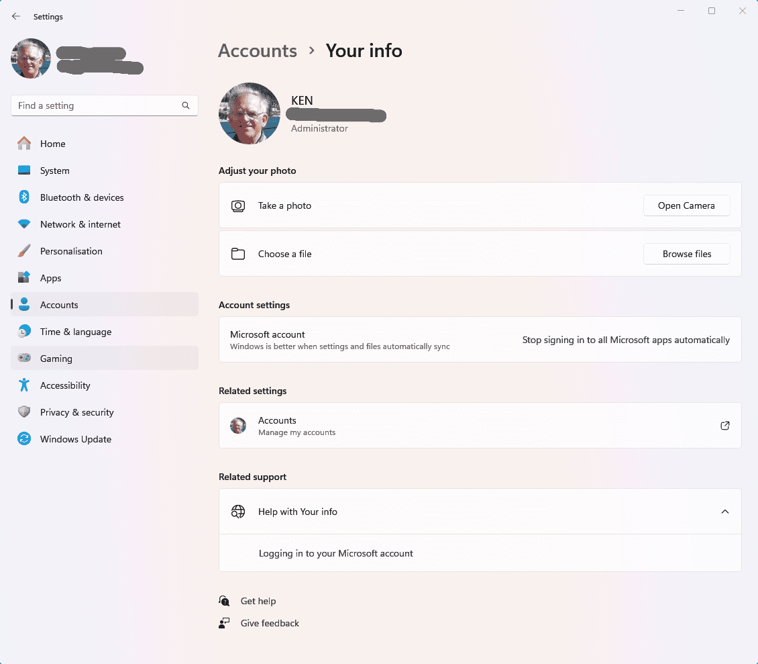
Task: Select Time & language in sidebar
Action: (x=105, y=332)
